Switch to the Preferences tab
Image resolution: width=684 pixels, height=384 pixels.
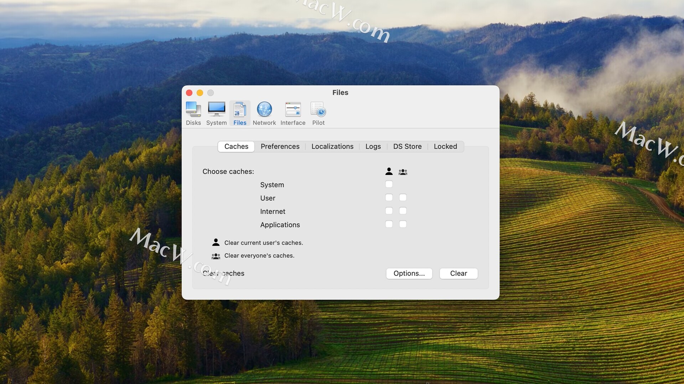coord(280,146)
